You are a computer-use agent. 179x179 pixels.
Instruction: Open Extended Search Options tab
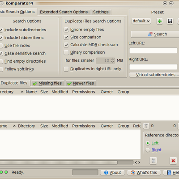point(64,12)
